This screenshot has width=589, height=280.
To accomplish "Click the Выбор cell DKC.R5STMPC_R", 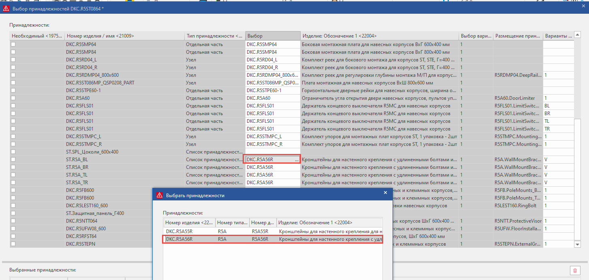I will click(273, 144).
